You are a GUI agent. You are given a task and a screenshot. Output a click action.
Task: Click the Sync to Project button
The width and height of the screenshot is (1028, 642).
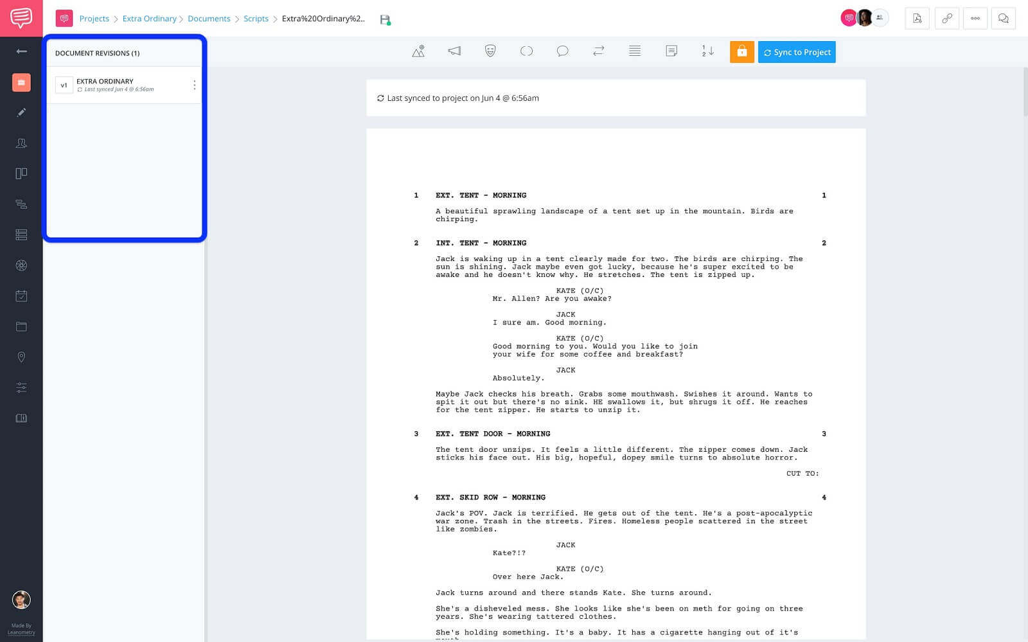point(797,51)
